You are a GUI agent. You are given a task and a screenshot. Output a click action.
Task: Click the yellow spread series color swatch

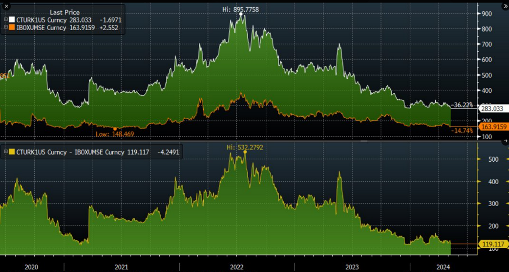(12, 152)
